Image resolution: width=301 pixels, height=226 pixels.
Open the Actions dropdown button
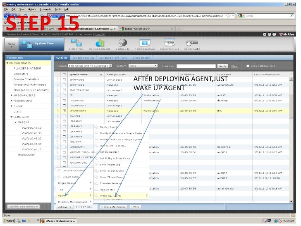[64, 207]
